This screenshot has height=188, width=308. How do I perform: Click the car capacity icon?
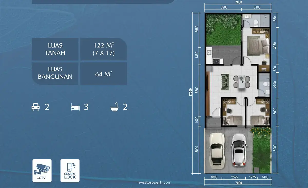pyautogui.click(x=35, y=107)
